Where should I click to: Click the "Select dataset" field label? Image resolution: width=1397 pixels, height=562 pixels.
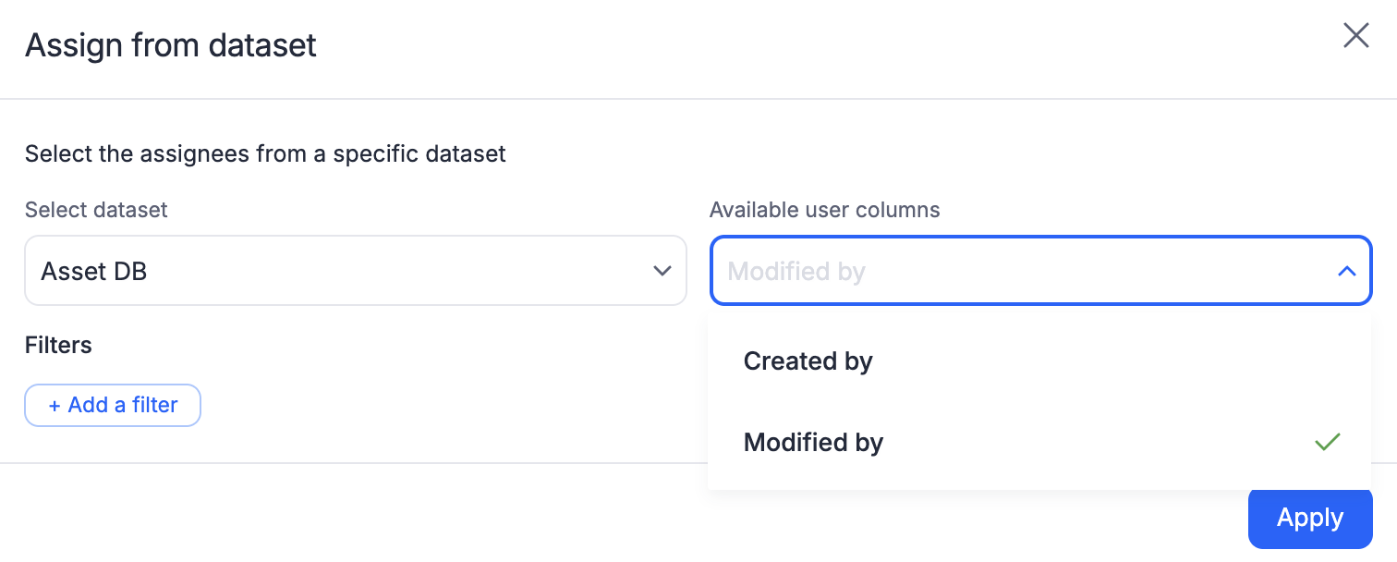click(x=96, y=210)
